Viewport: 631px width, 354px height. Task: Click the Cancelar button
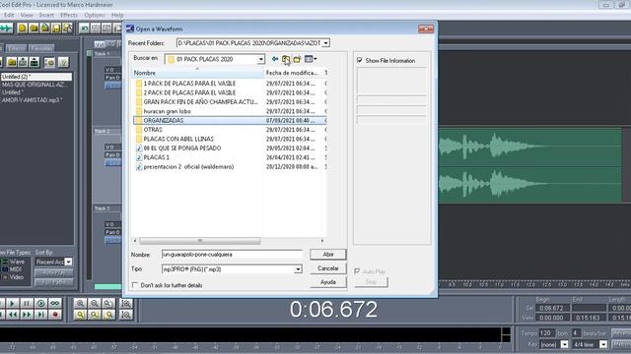[x=328, y=268]
